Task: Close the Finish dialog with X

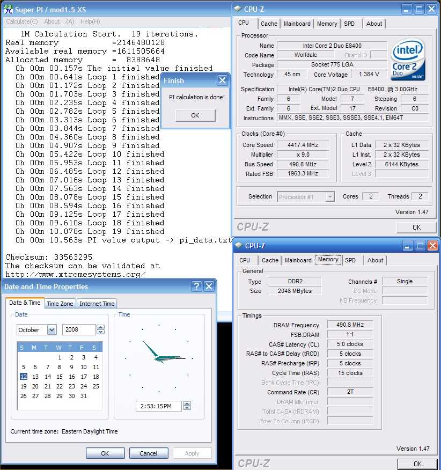Action: 223,80
